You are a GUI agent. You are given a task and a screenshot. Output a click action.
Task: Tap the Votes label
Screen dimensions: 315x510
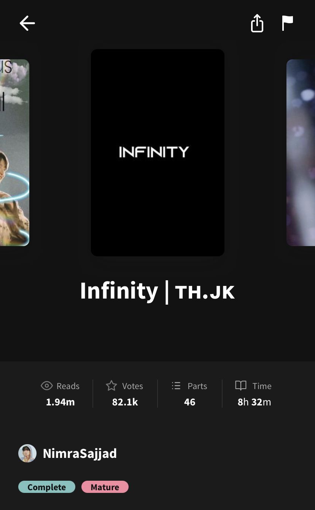[132, 386]
